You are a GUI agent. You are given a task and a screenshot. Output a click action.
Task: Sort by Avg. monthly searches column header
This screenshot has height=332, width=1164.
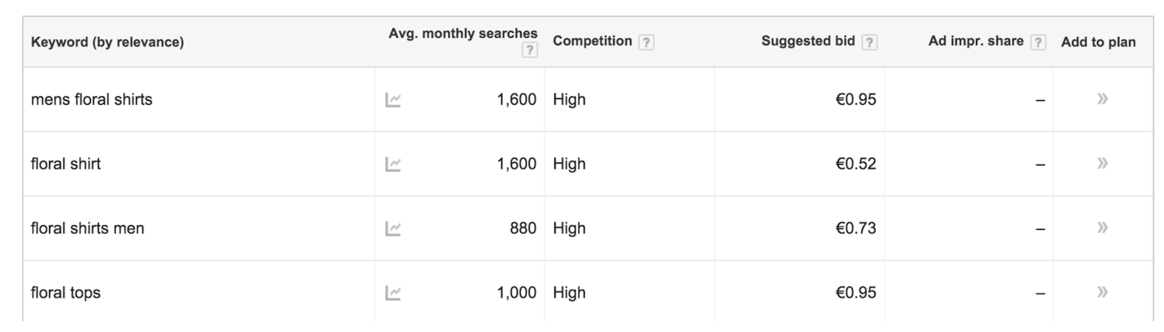pos(463,33)
